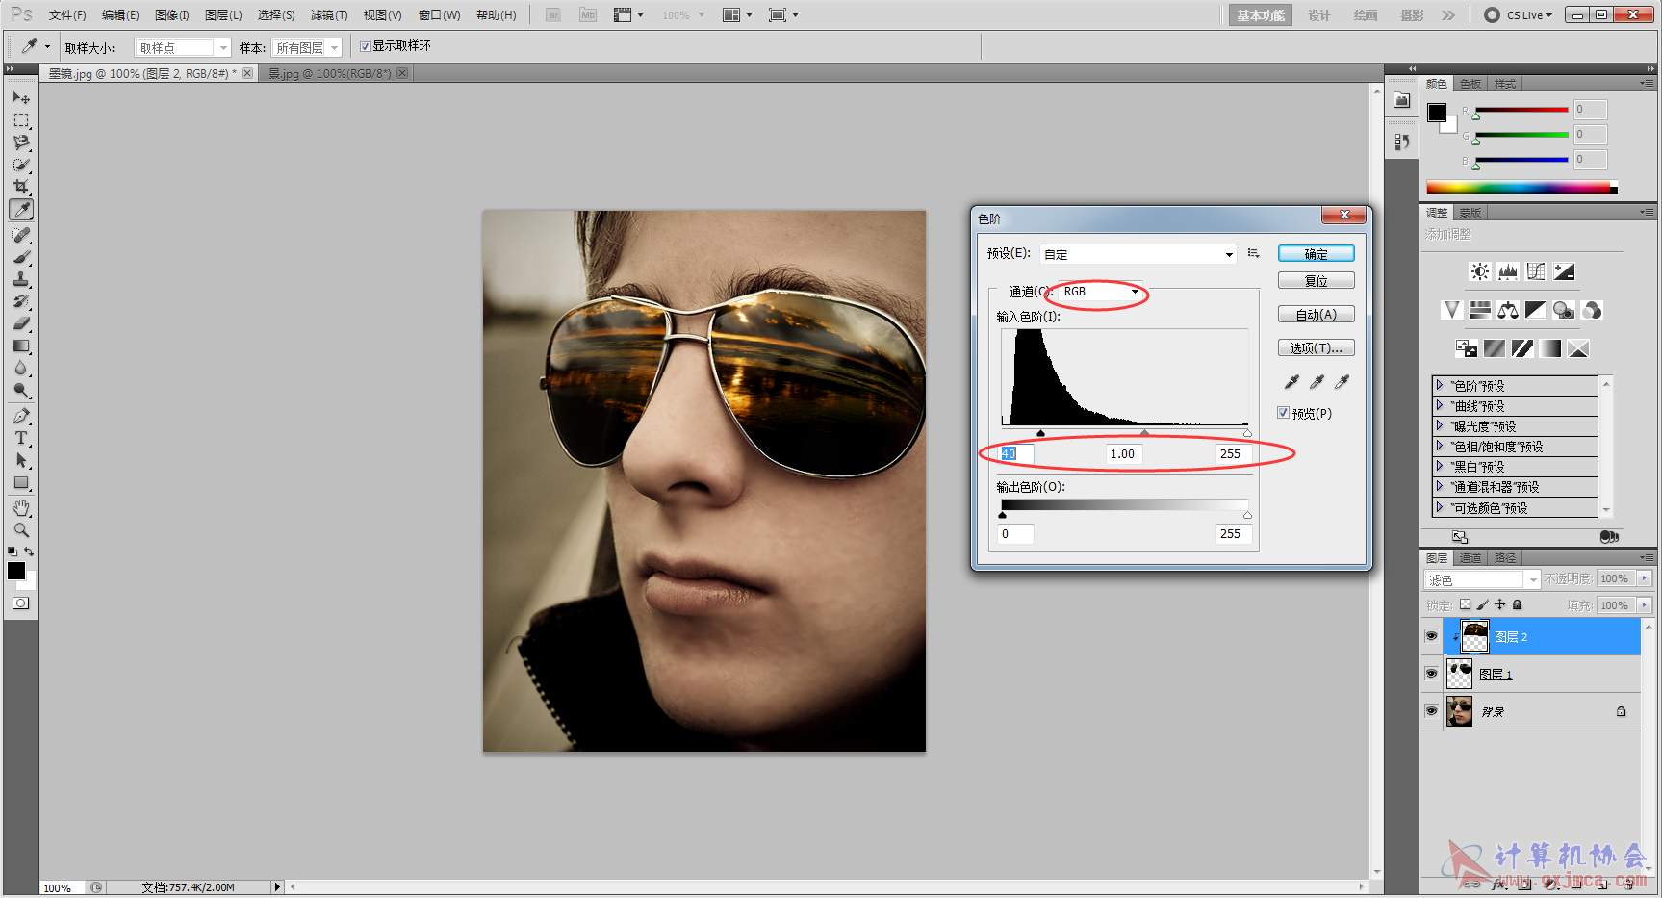Screen dimensions: 1662x898
Task: Hide the 背景 layer eye icon
Action: click(1431, 711)
